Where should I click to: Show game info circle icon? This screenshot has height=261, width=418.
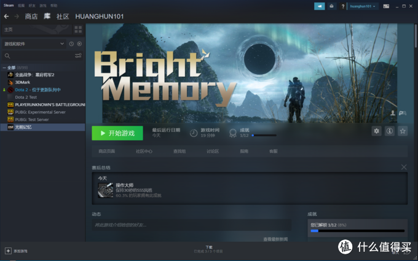tap(390, 131)
